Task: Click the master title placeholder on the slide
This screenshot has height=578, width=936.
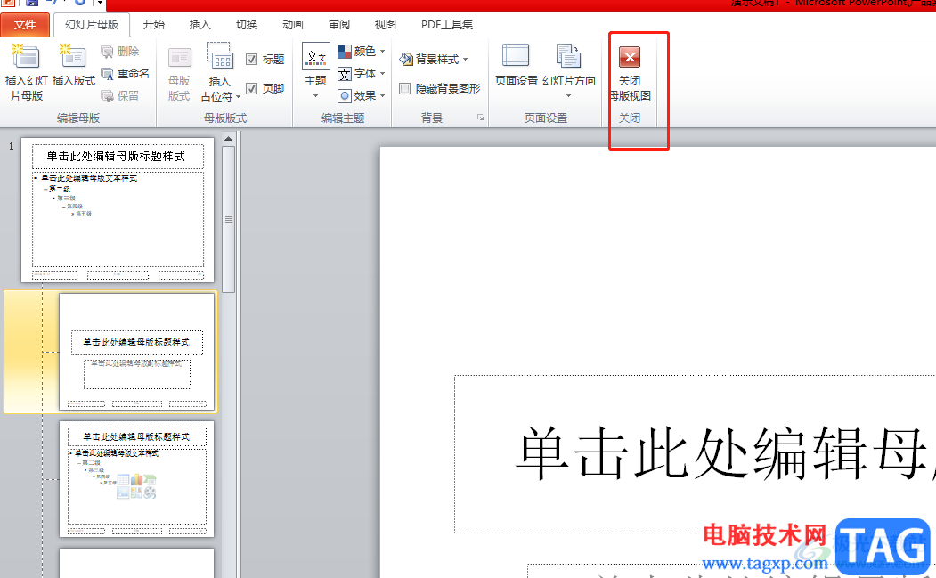Action: click(695, 454)
